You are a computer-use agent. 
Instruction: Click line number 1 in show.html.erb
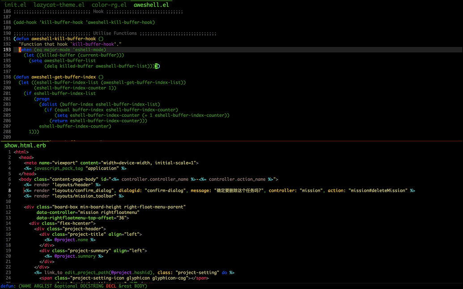(9, 151)
